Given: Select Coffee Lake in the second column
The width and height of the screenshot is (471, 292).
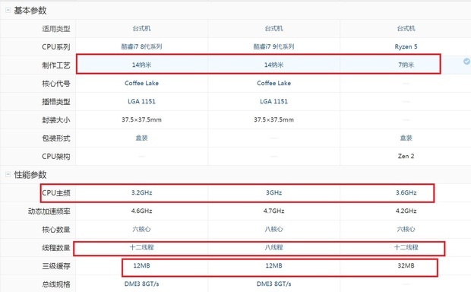Looking at the screenshot, I should (273, 83).
